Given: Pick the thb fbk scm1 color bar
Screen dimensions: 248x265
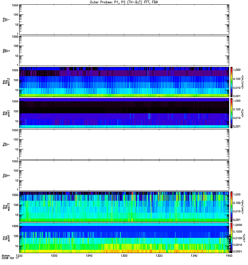Looking at the screenshot, I should tap(231, 113).
